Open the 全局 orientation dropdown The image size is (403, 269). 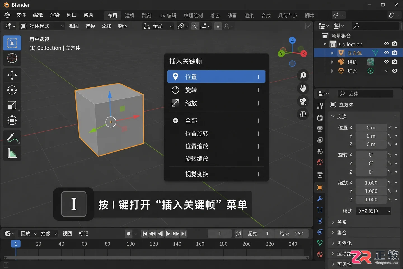tap(158, 26)
